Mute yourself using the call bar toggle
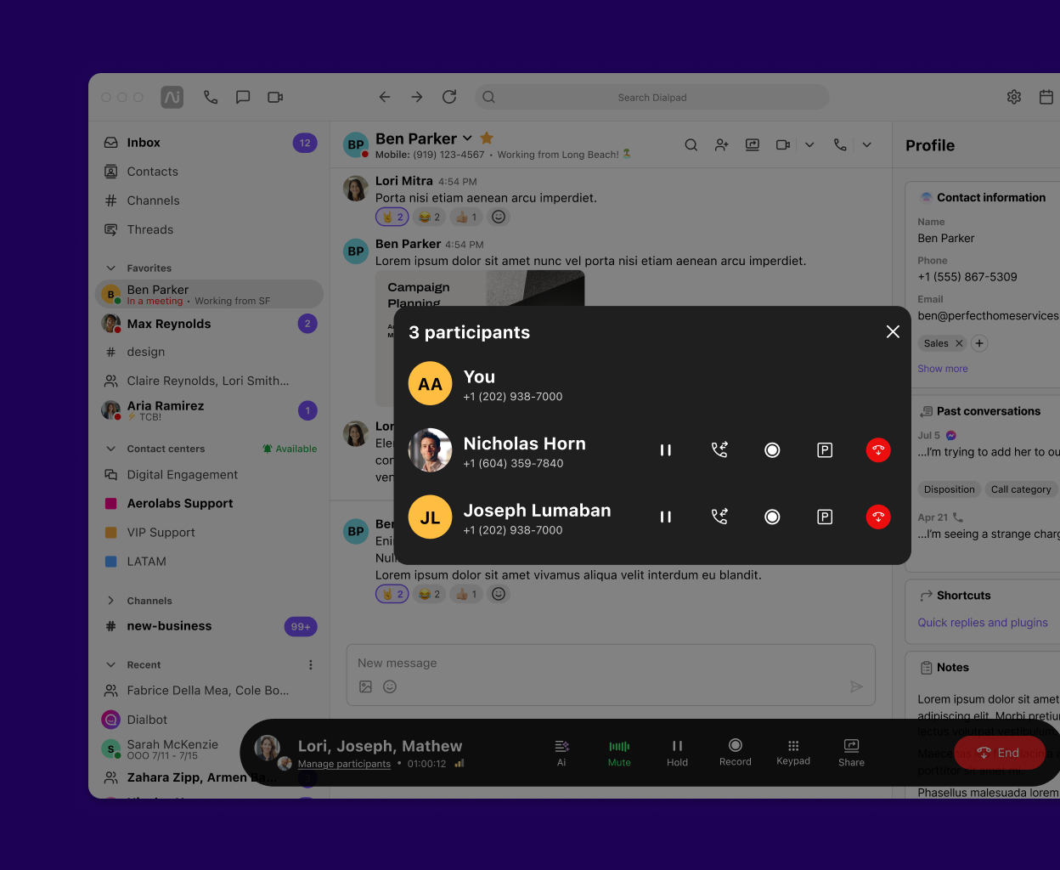This screenshot has height=870, width=1060. tap(619, 753)
